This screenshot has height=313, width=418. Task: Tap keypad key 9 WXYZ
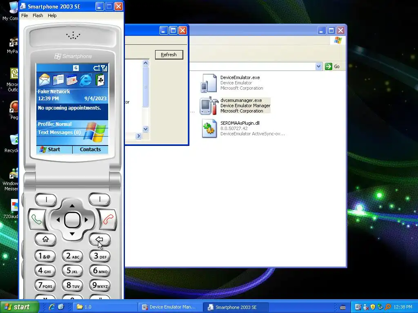click(x=100, y=285)
